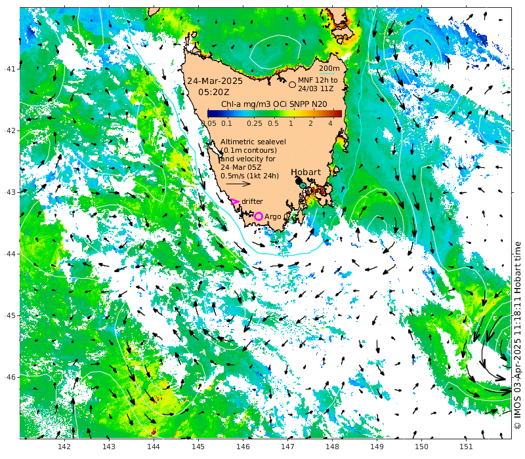Image resolution: width=525 pixels, height=459 pixels.
Task: Click the longitude axis label '150'
Action: (421, 447)
